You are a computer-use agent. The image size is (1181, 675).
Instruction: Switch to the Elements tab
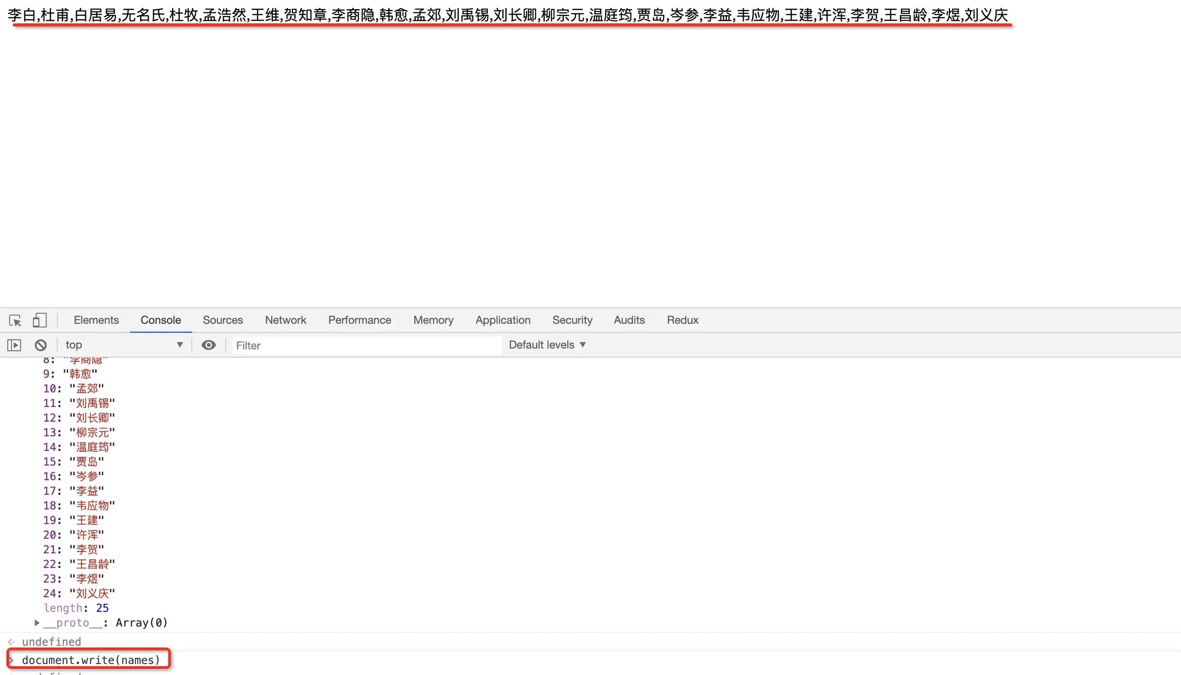(x=96, y=320)
